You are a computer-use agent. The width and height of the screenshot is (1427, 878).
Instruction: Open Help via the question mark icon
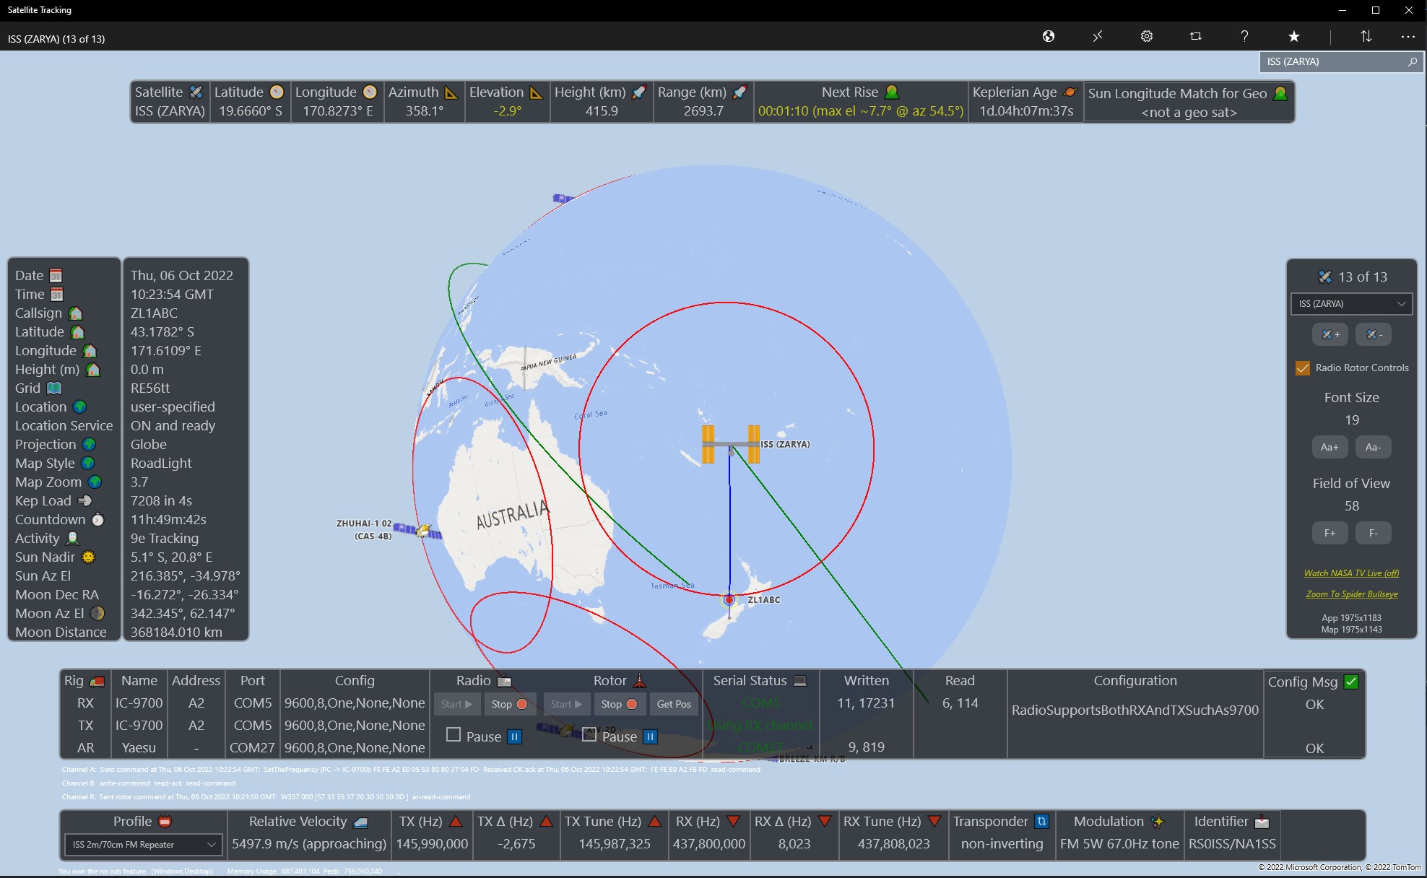(1244, 36)
